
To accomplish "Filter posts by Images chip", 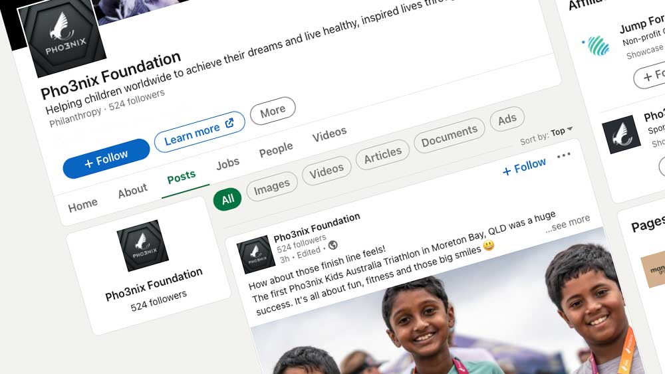I will click(x=272, y=187).
